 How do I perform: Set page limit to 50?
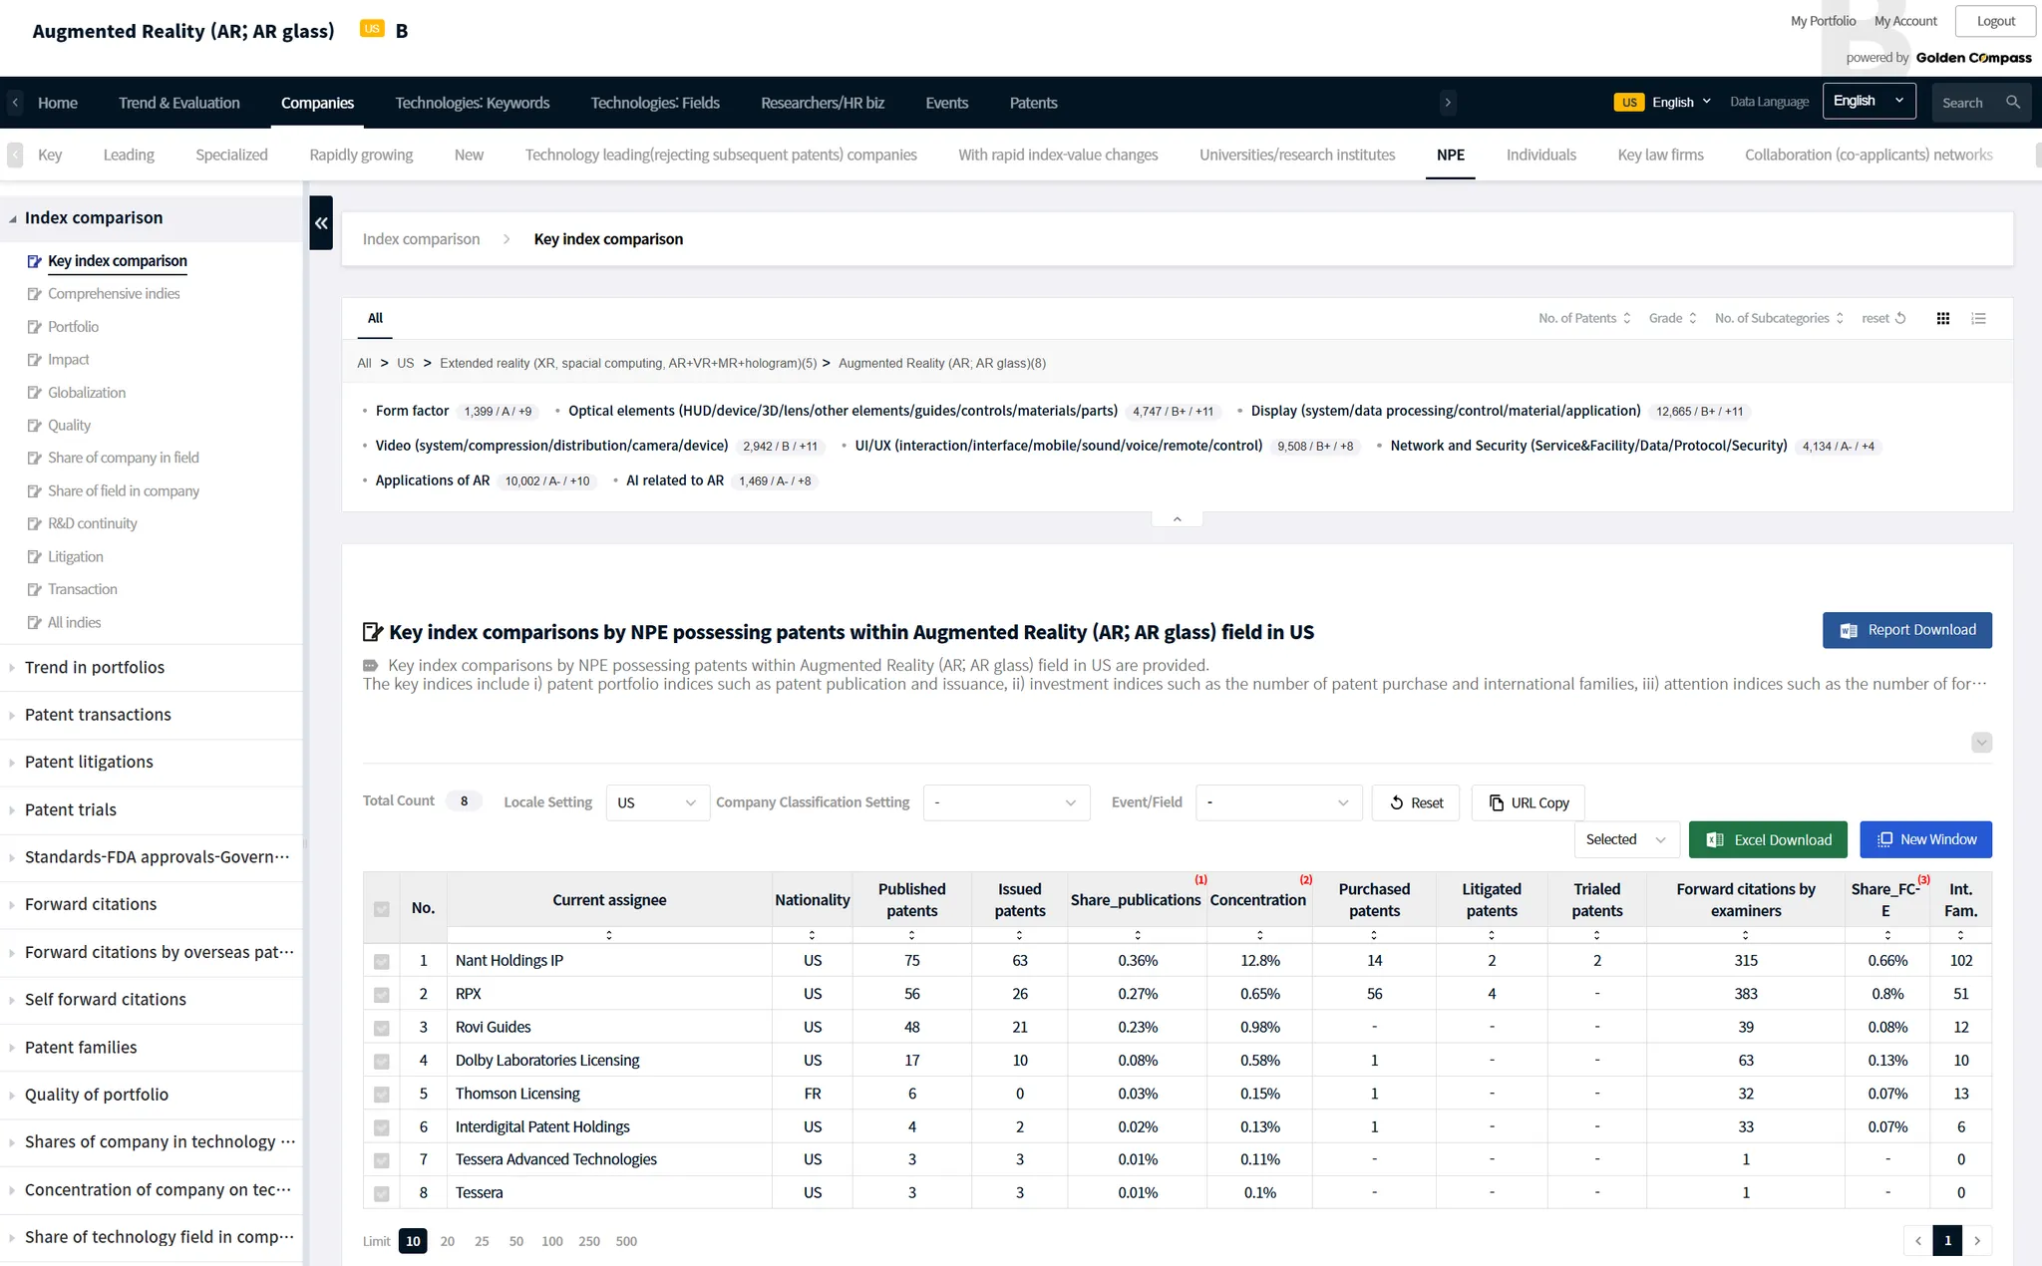[515, 1241]
